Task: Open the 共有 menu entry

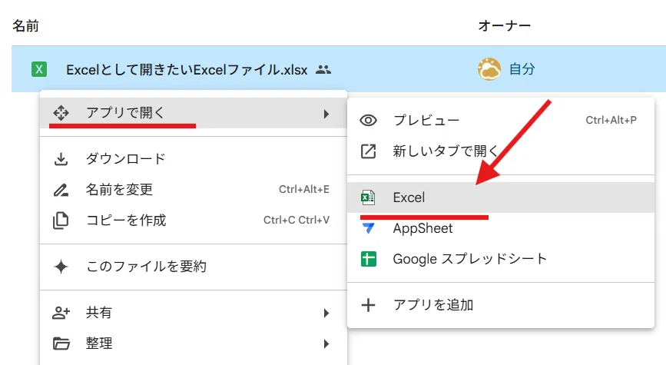Action: [194, 313]
